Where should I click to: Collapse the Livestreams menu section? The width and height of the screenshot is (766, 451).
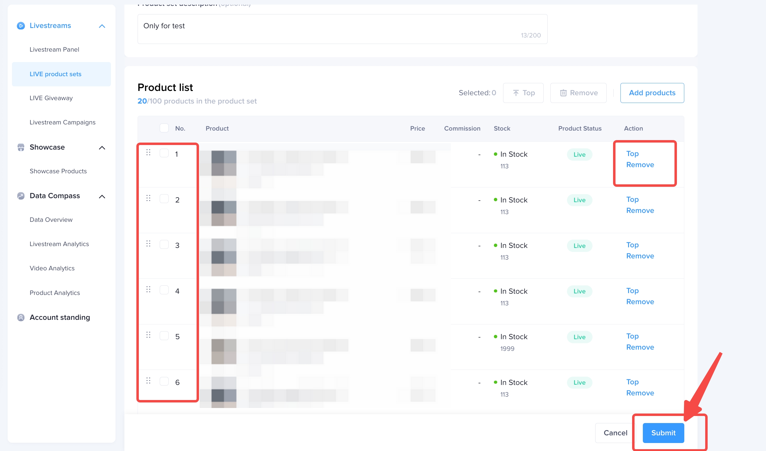click(x=102, y=26)
